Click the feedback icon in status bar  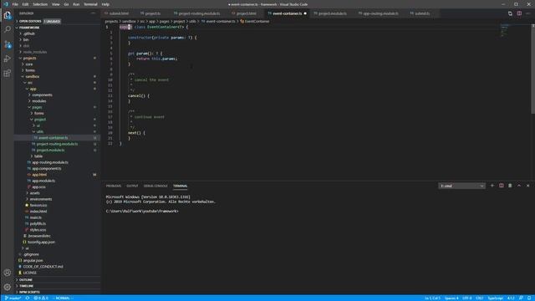521,298
